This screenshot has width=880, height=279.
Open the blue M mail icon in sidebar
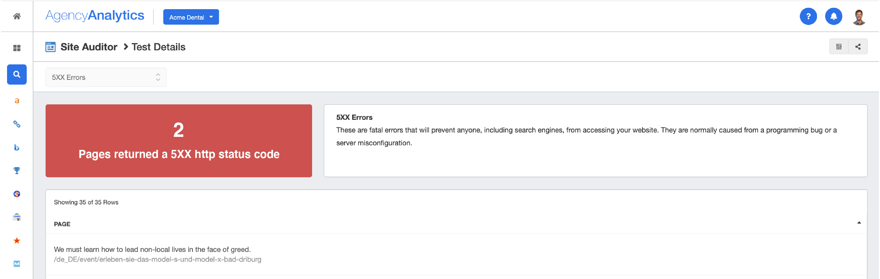[x=17, y=264]
